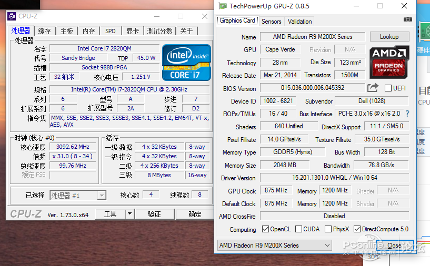Click the DirectX Support 11.1 / SM5.0 value
This screenshot has width=430, height=266.
coord(387,126)
